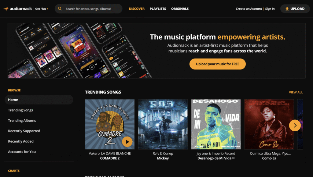Click the explicit tag beside Desahogo de Mi Vida

pyautogui.click(x=233, y=158)
